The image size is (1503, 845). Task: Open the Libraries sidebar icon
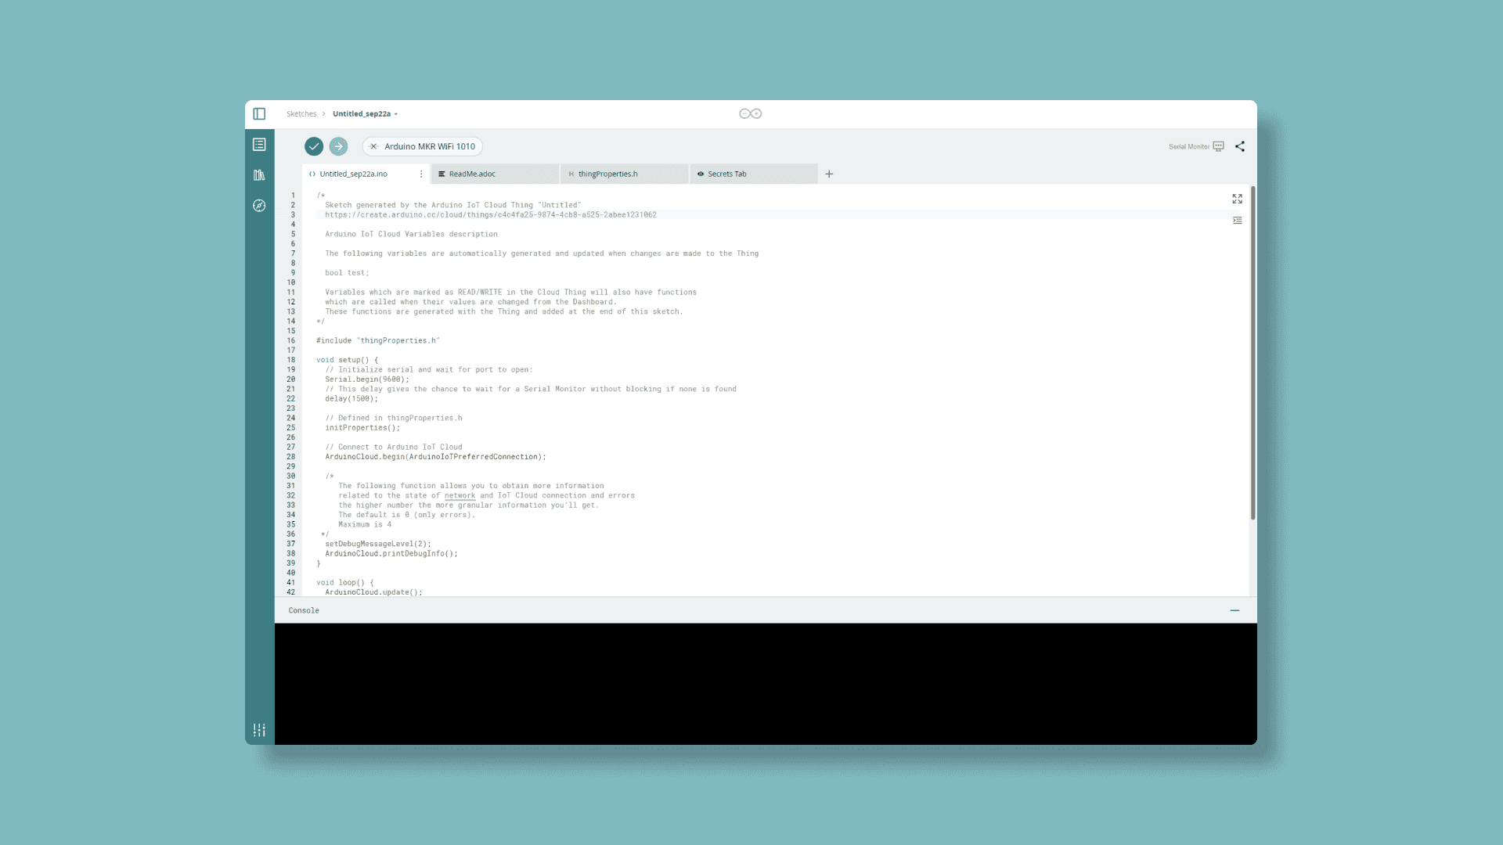[x=259, y=175]
